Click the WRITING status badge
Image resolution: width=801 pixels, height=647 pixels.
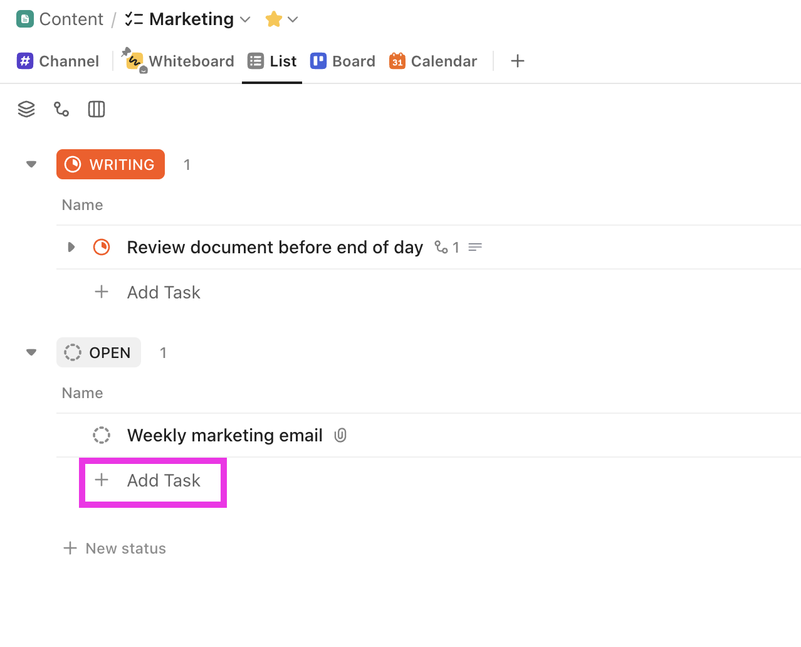[110, 164]
